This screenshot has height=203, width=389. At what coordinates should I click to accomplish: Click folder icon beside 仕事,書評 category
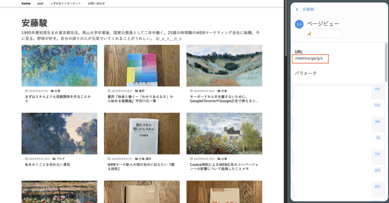[x=136, y=159]
